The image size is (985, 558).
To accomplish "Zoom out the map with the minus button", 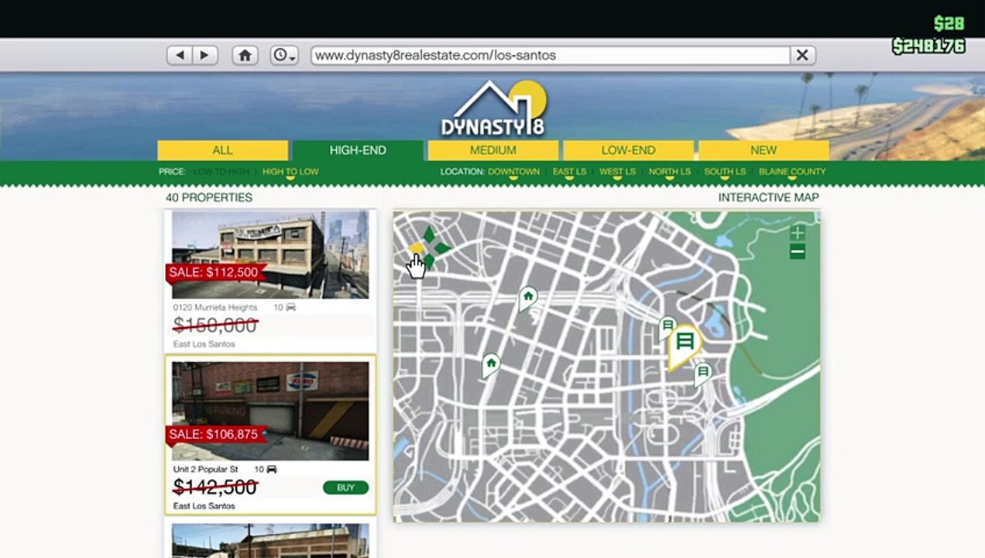I will (798, 252).
